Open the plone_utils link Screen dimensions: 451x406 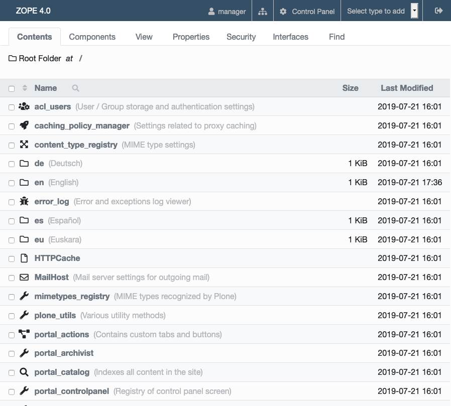pyautogui.click(x=55, y=315)
